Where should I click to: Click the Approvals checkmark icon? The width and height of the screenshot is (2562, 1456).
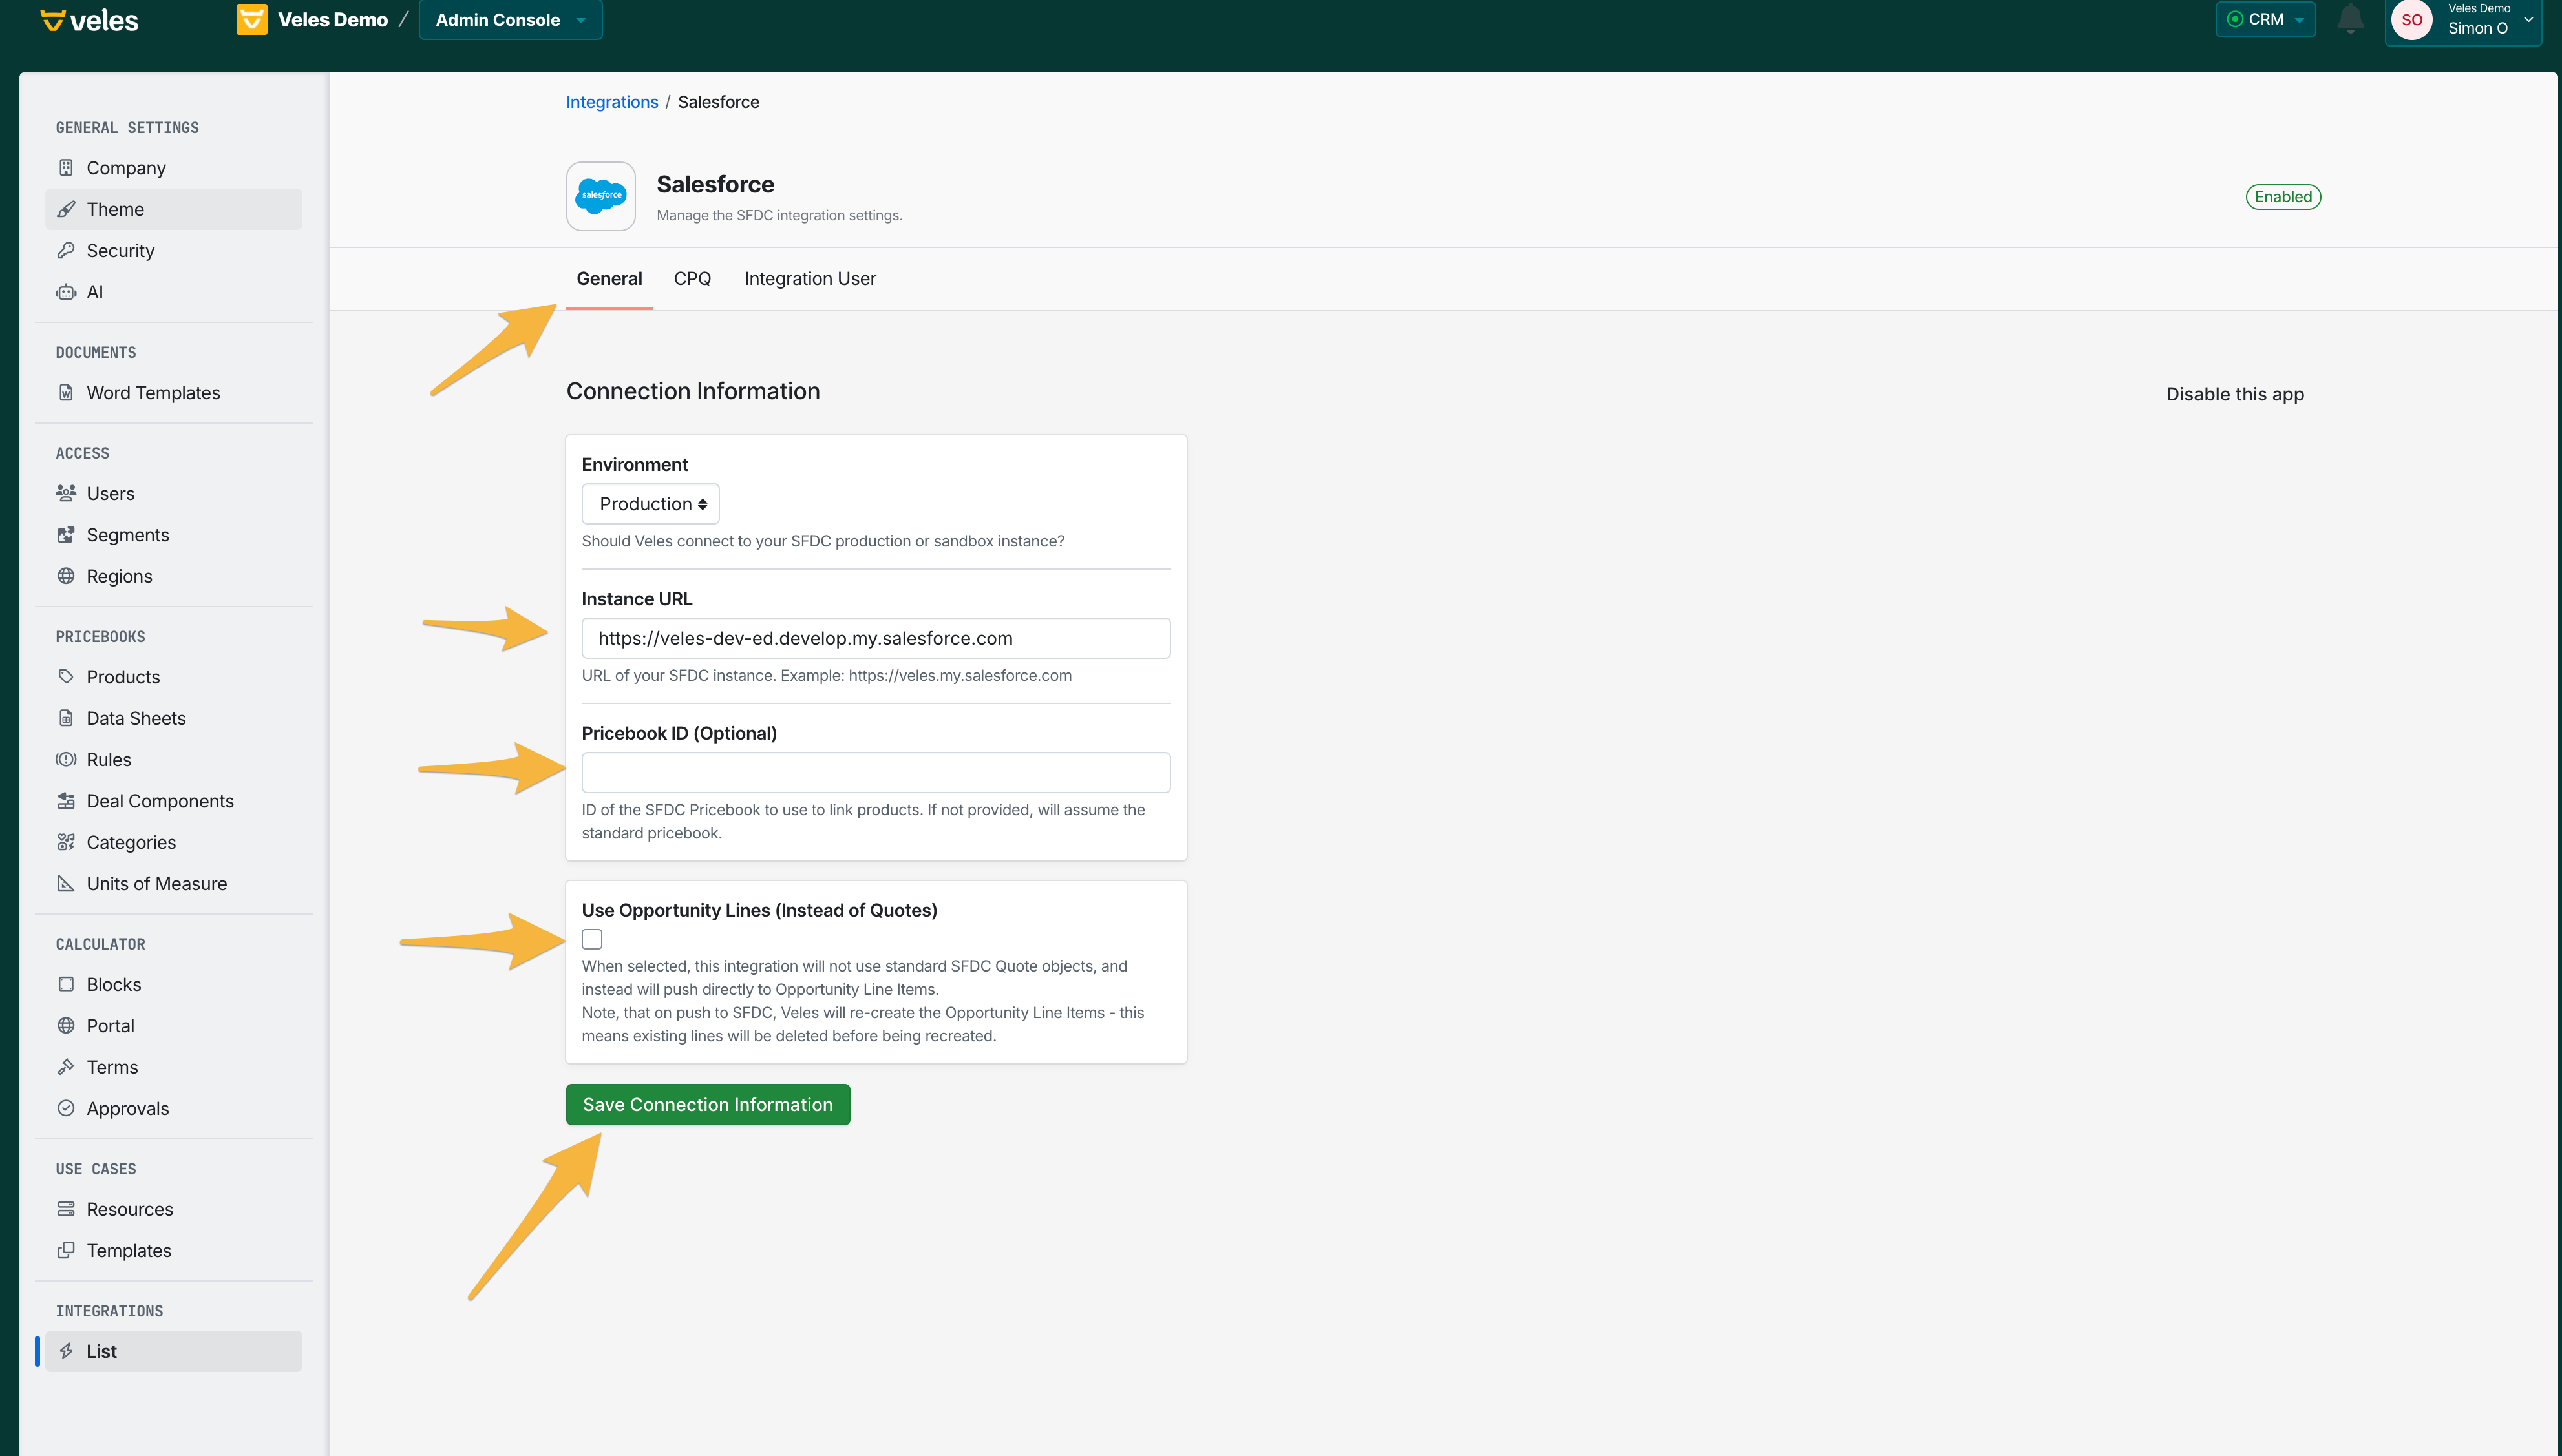point(66,1108)
